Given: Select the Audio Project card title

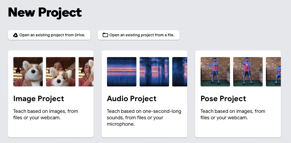Looking at the screenshot, I should (132, 99).
